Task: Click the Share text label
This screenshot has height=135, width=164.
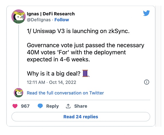Action: [81, 106]
